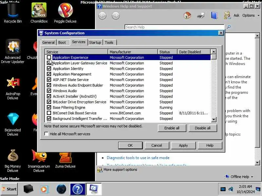Open the ChomikBox desktop icon
The image size is (262, 196).
coord(39,13)
